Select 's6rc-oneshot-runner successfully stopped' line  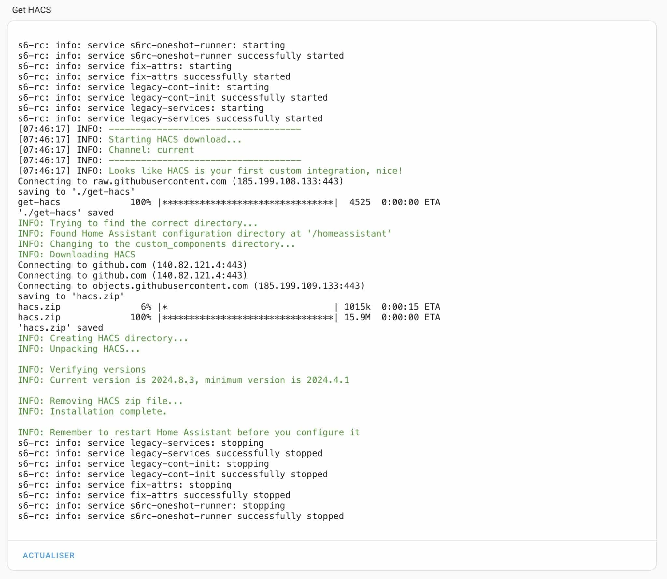pyautogui.click(x=181, y=516)
